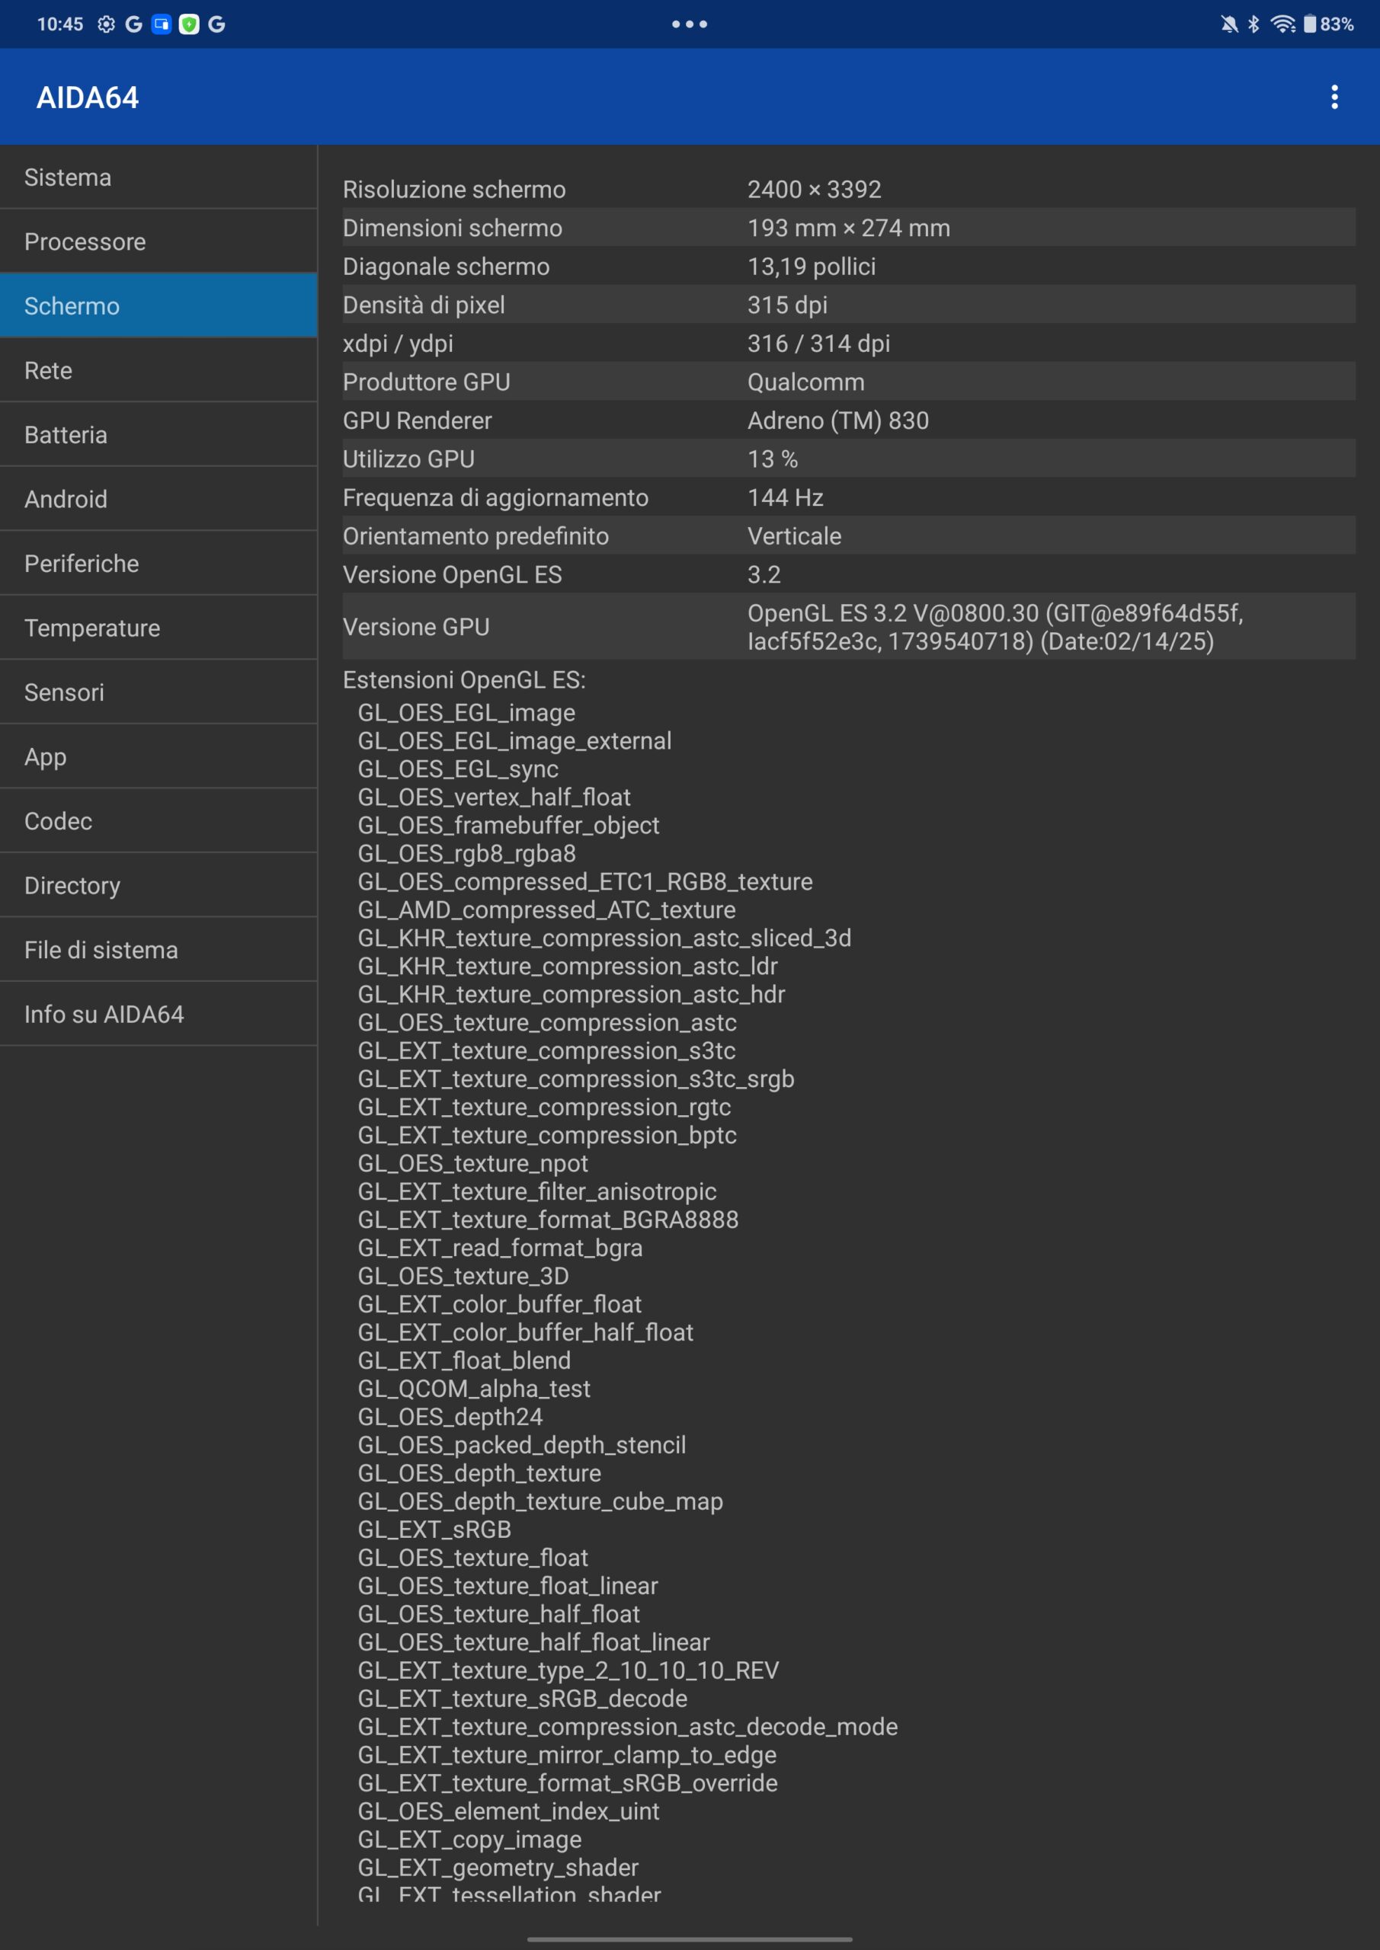
Task: Tap the Adreno (TM) 830 value
Action: (x=838, y=420)
